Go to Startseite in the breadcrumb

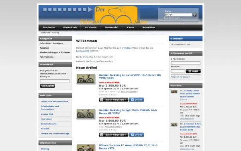tap(45, 33)
